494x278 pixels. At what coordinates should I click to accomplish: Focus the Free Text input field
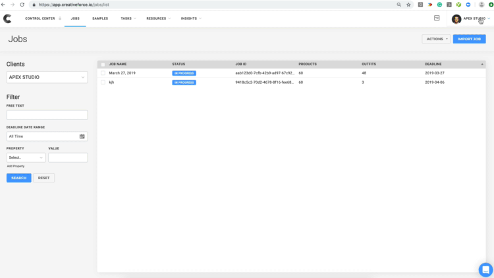(47, 115)
